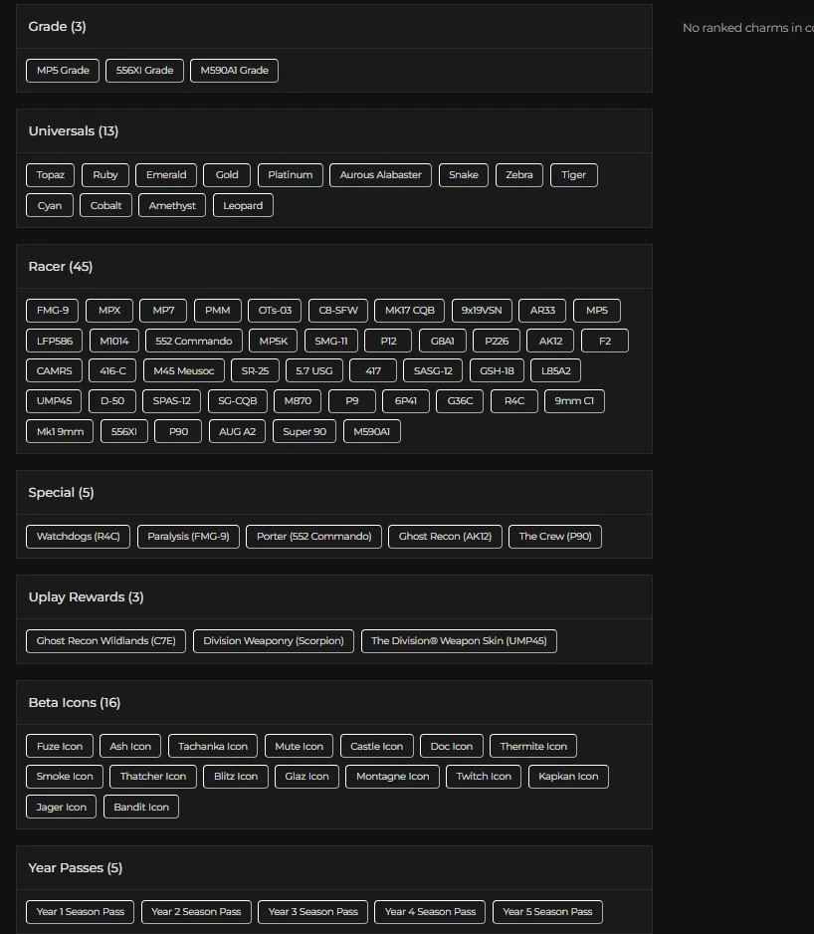Select the M590A1 Grade tag

coord(234,71)
